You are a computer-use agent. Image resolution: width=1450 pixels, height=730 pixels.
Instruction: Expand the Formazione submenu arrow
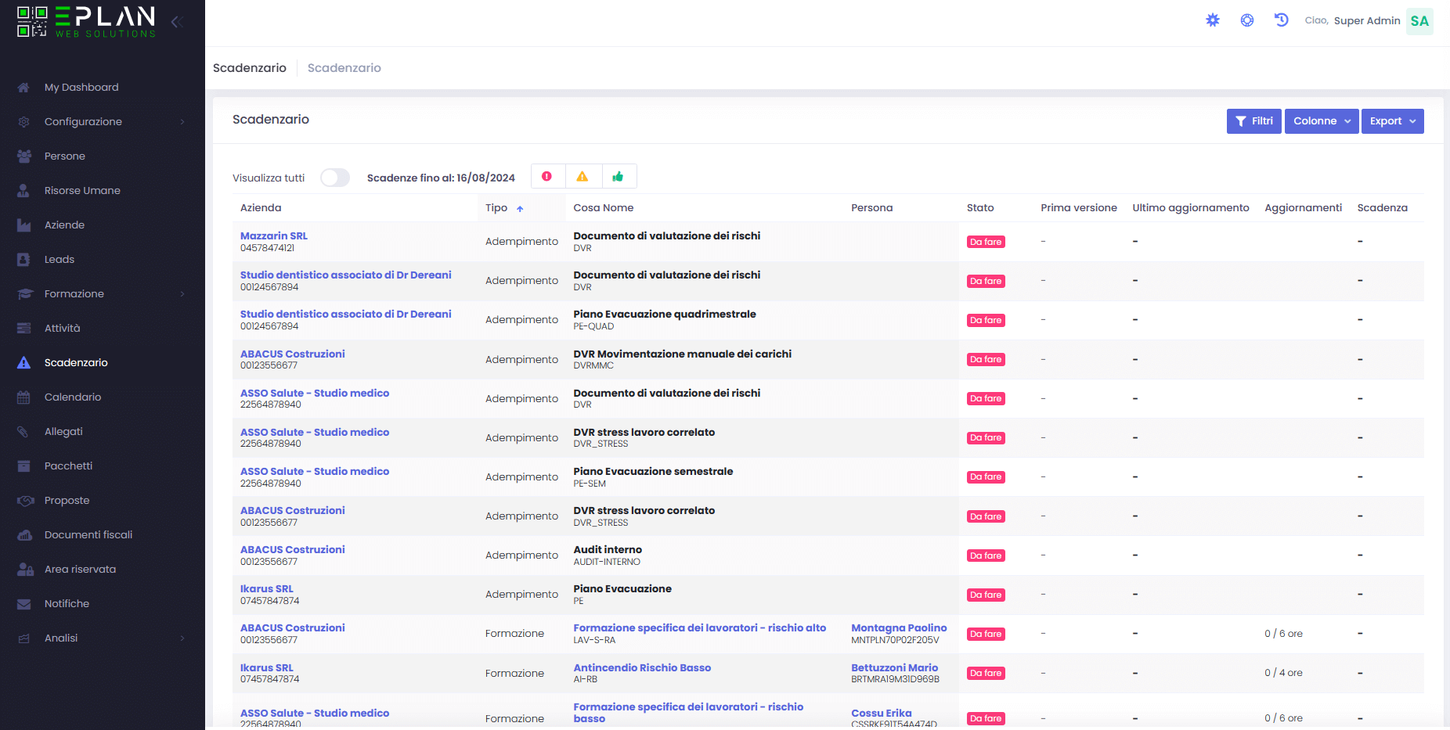[x=182, y=294]
